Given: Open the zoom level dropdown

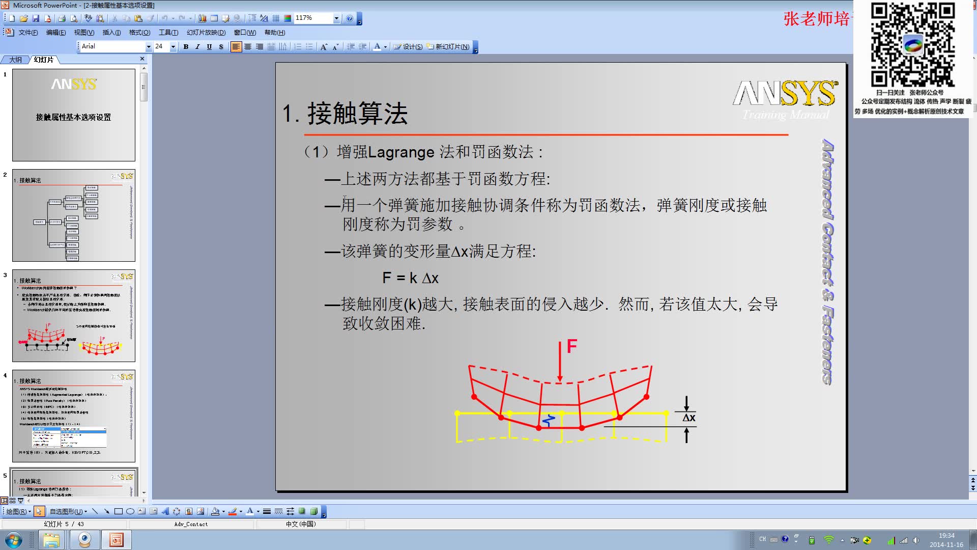Looking at the screenshot, I should point(336,19).
